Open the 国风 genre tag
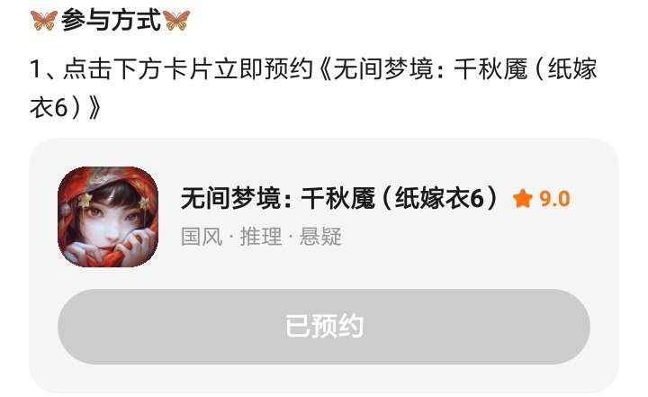Viewport: 648px width, 397px height. click(202, 237)
